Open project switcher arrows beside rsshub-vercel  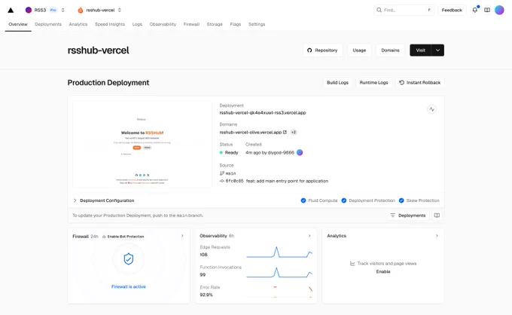pos(120,10)
